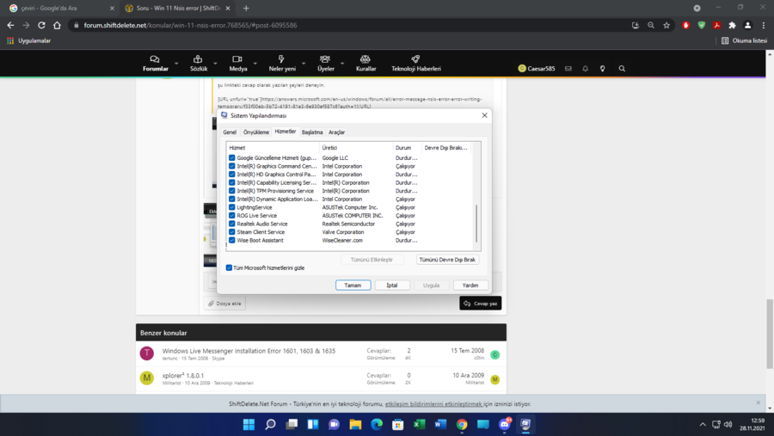This screenshot has height=436, width=774.
Task: Switch to the Başlatma tab
Action: tap(312, 132)
